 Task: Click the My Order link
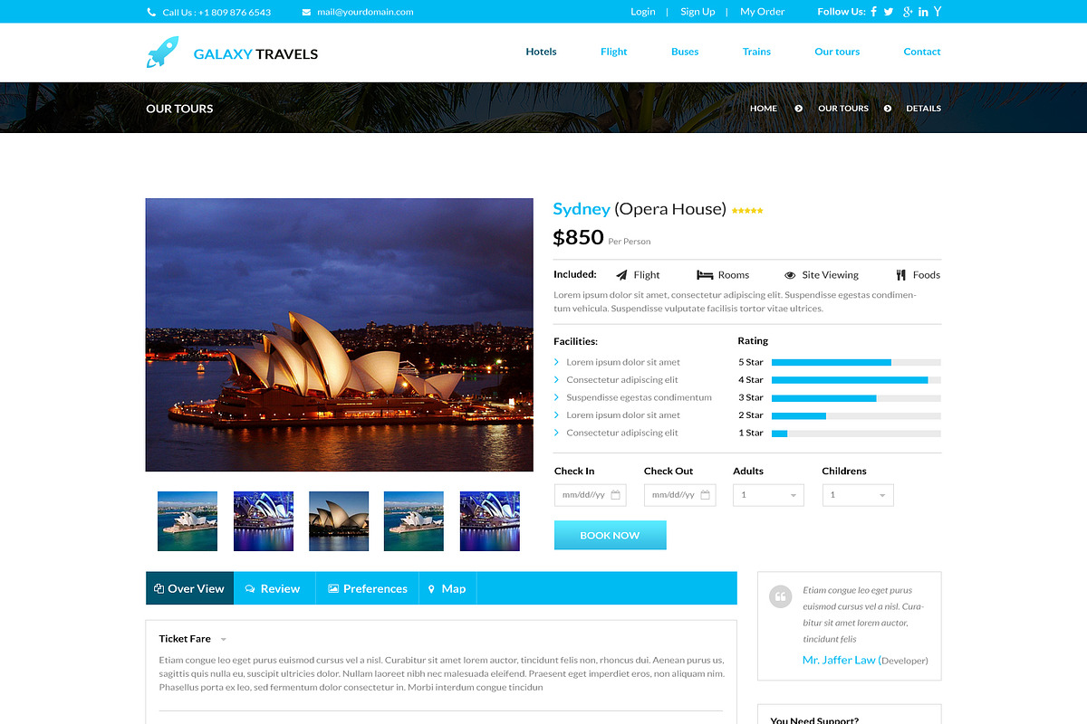tap(762, 12)
